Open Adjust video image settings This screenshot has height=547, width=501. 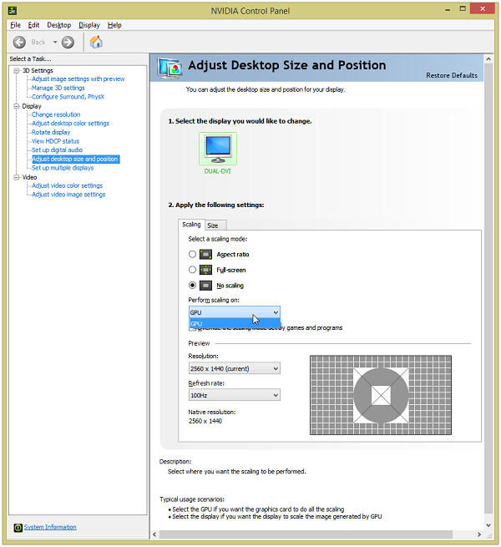pyautogui.click(x=68, y=195)
